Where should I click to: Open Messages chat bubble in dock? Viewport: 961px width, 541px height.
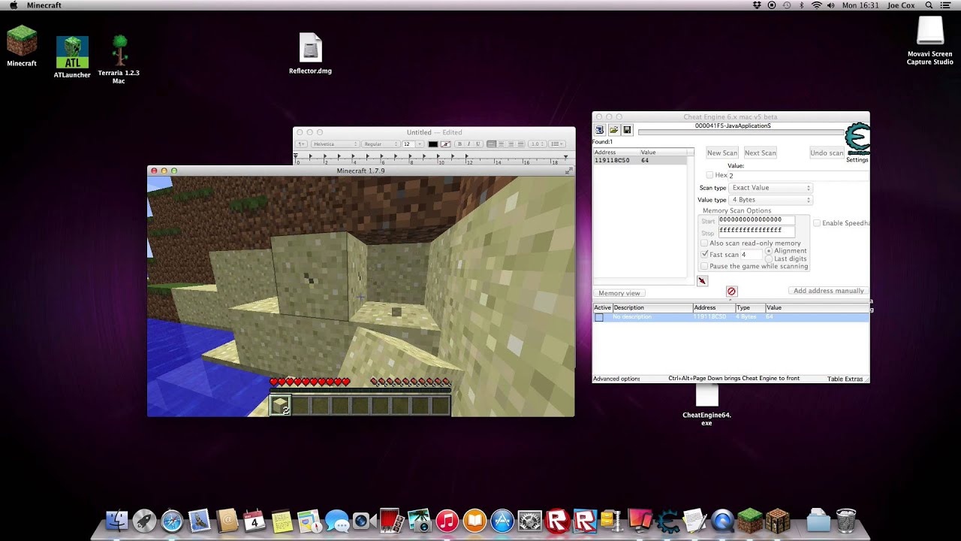click(337, 521)
